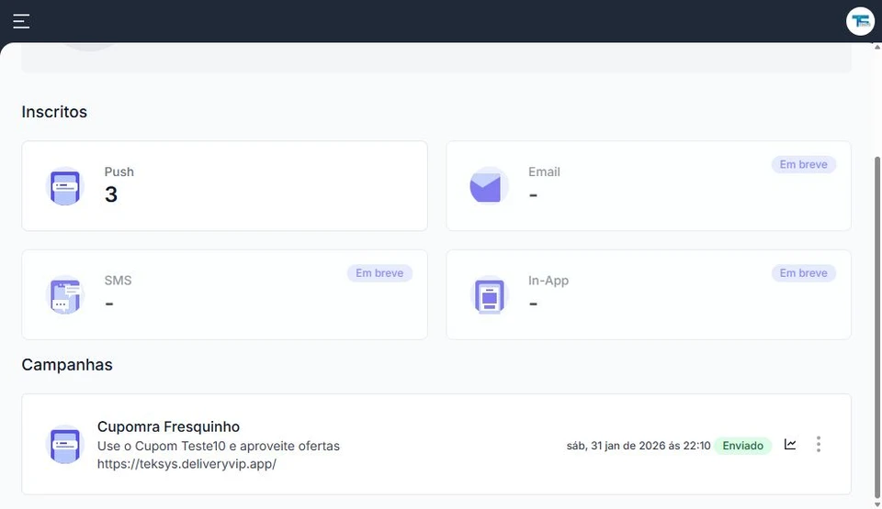Click the Inscritos section heading
This screenshot has width=882, height=509.
(54, 112)
